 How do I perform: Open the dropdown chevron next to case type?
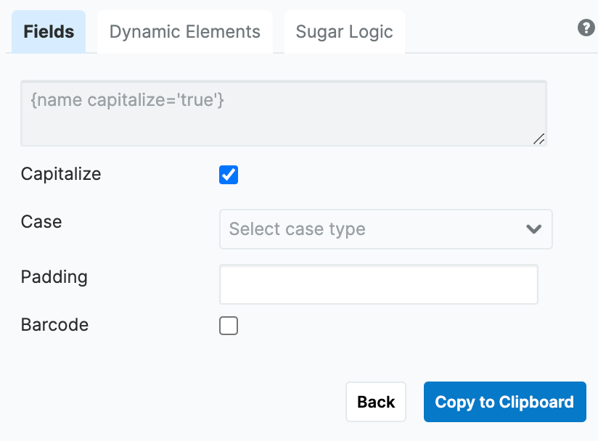click(x=533, y=228)
